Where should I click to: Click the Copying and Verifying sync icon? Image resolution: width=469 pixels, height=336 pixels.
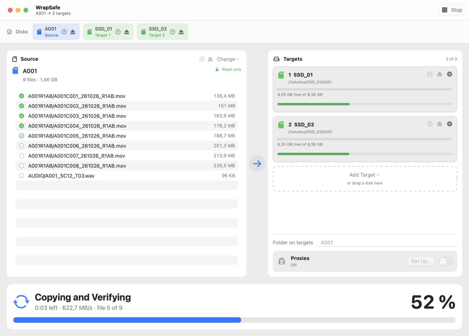coord(21,302)
